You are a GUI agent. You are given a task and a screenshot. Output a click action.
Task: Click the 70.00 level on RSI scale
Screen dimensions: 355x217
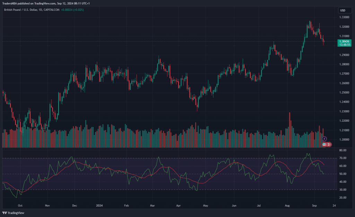(x=343, y=158)
